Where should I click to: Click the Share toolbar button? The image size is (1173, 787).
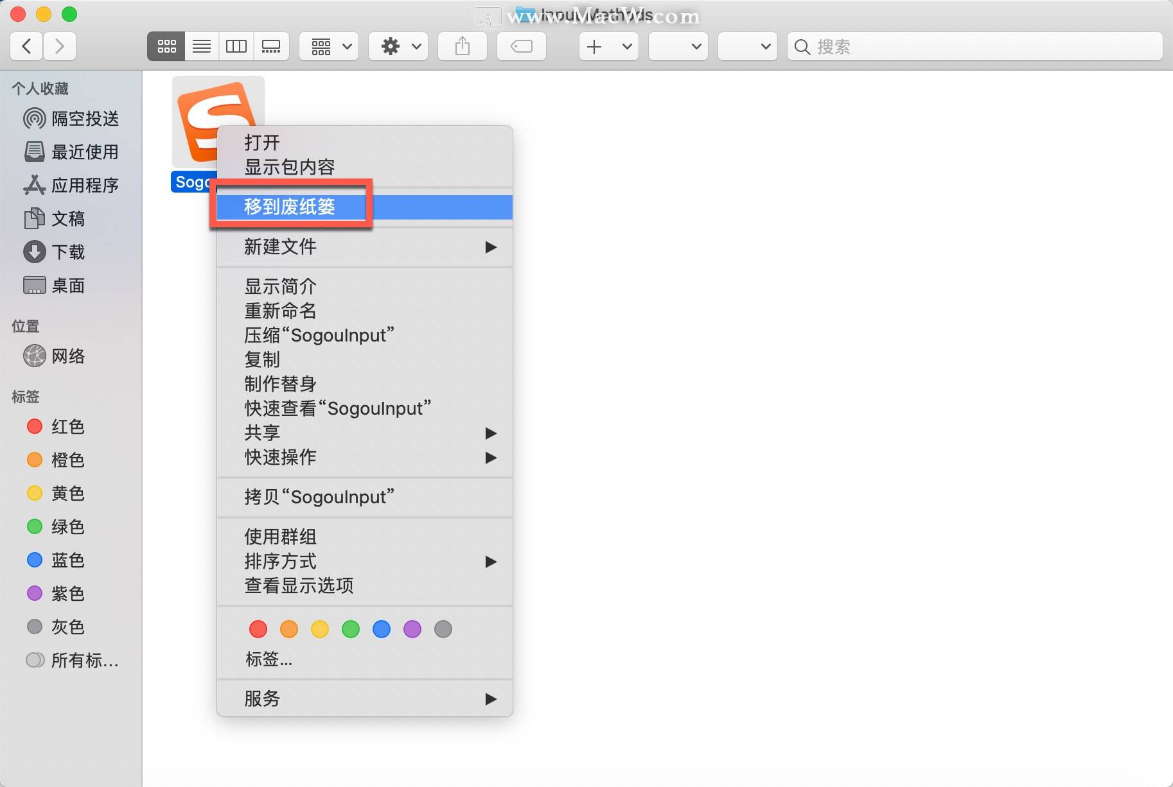click(x=463, y=46)
